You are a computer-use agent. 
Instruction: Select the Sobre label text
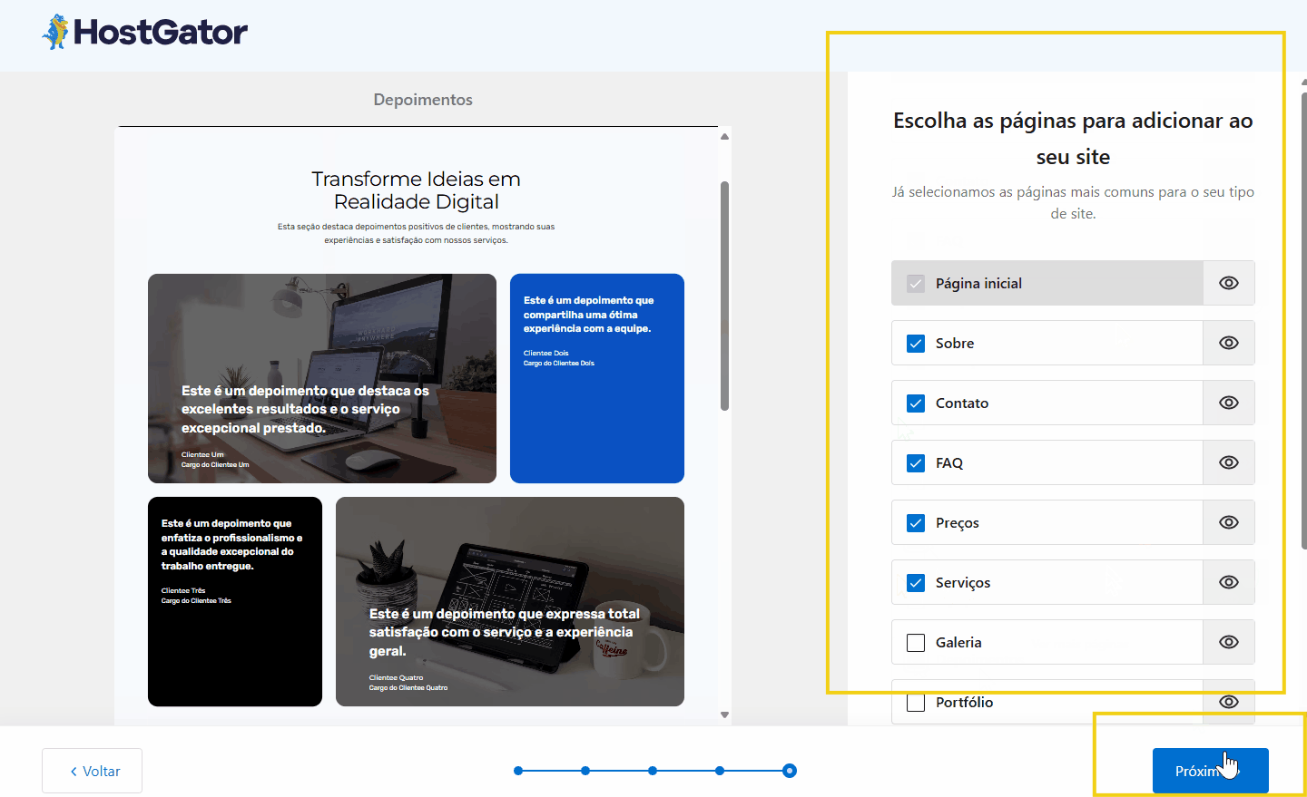955,344
